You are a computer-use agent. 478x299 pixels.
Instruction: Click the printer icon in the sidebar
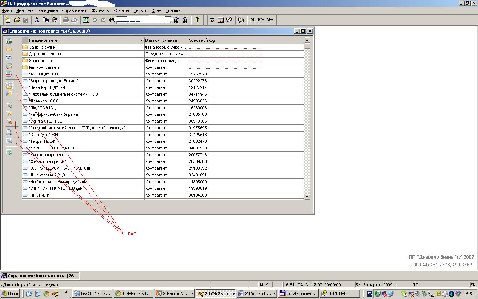[9, 132]
